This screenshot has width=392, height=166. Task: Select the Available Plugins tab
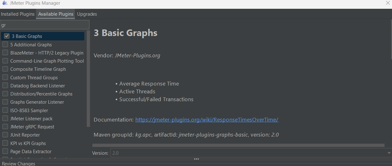[55, 14]
